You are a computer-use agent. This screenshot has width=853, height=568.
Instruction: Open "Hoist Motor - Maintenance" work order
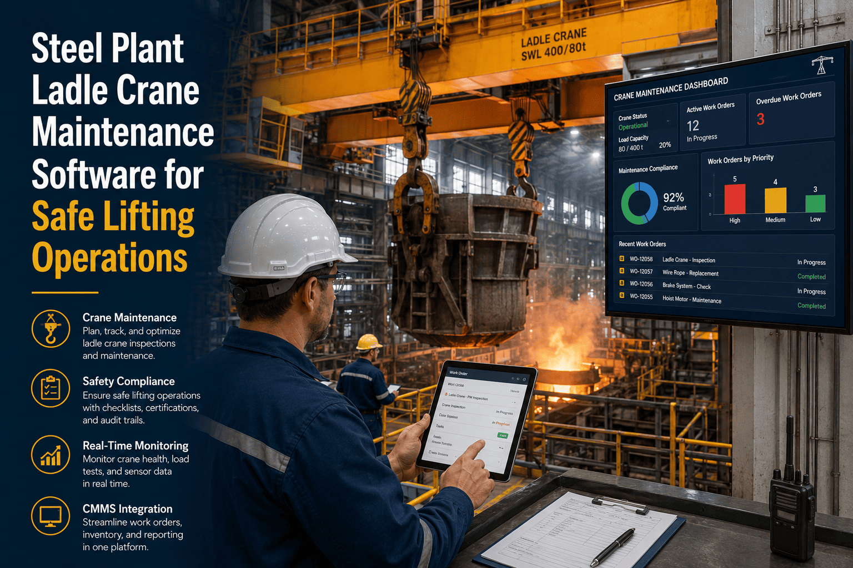(x=692, y=300)
